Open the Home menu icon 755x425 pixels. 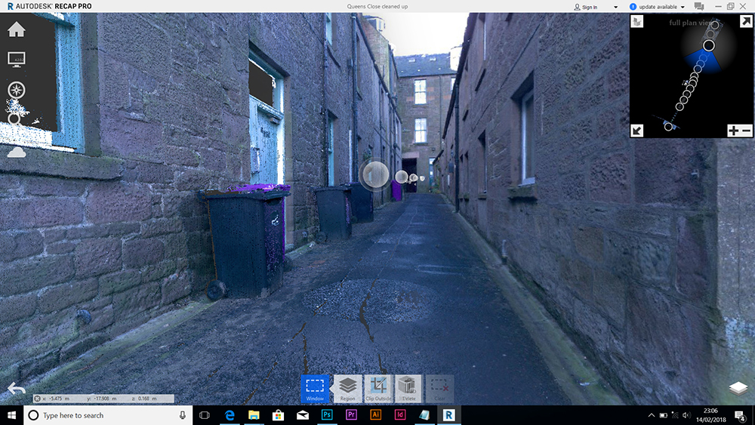17,29
